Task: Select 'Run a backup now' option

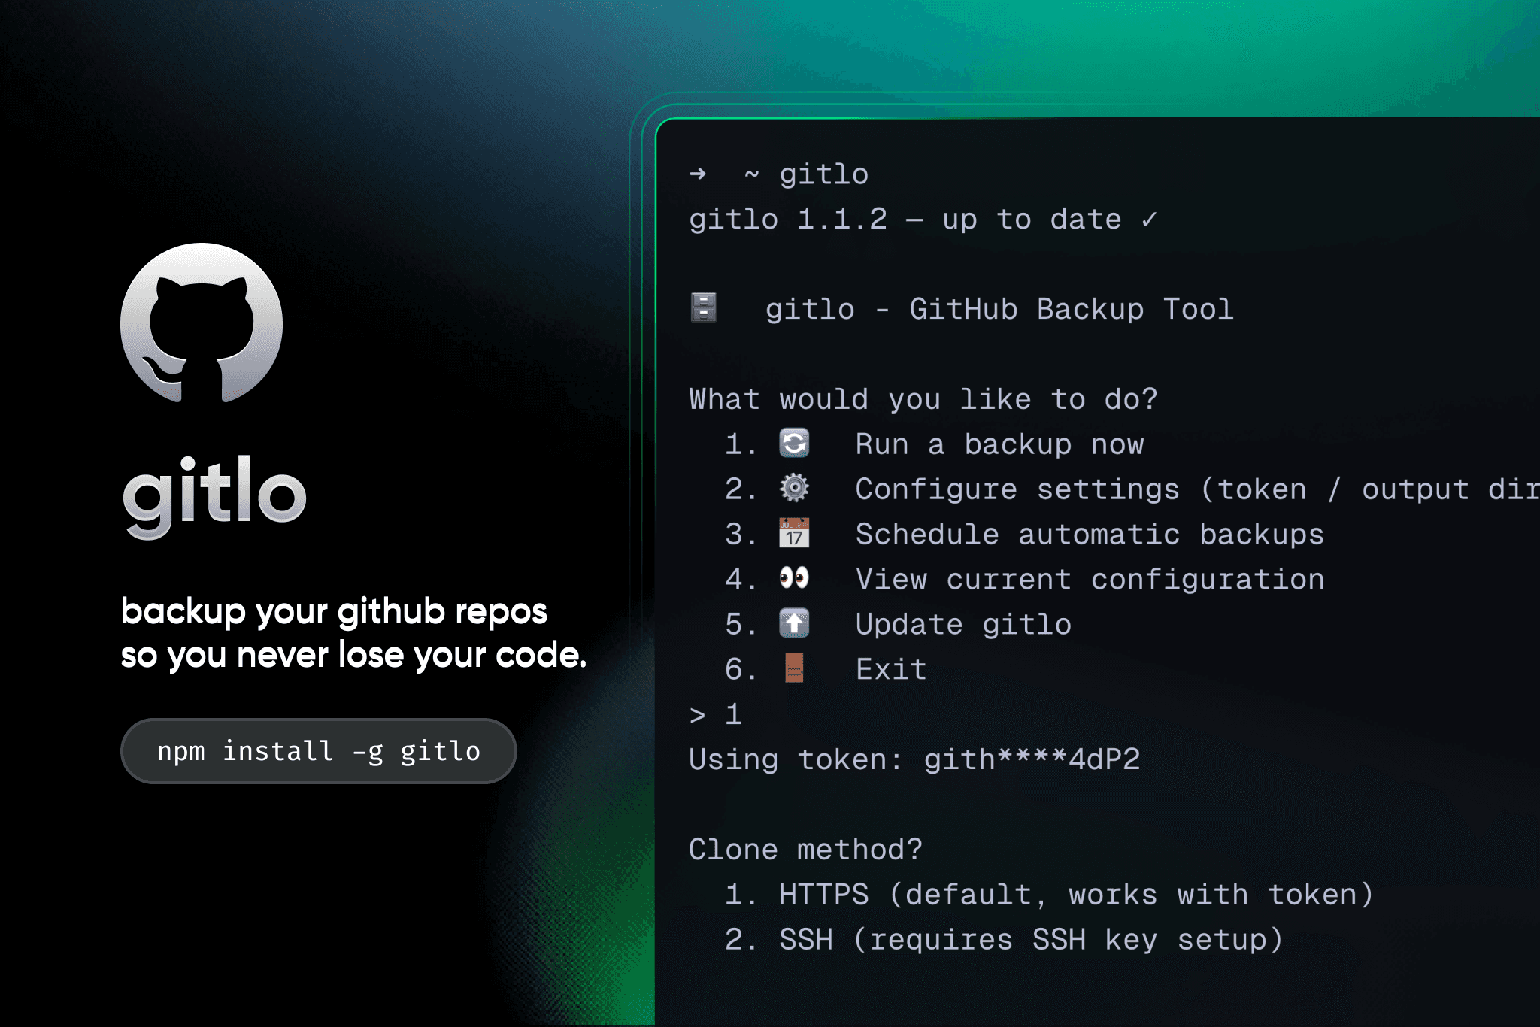Action: pos(999,444)
